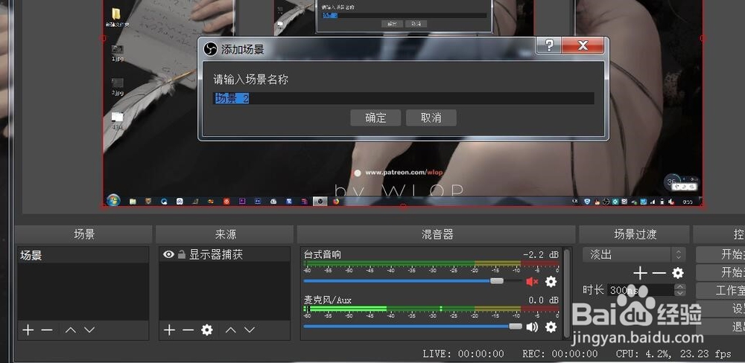Viewport: 745px width, 363px height.
Task: Remove the selected source with minus icon
Action: point(188,330)
